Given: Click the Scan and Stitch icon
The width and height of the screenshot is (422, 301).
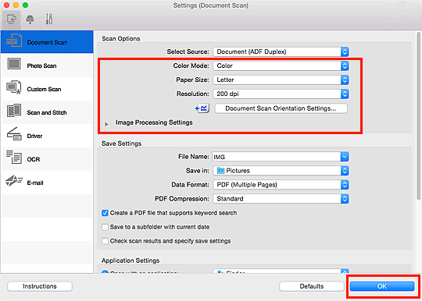Looking at the screenshot, I should coord(14,111).
